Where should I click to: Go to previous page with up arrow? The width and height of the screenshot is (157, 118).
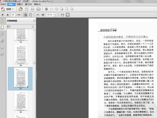click(3, 15)
